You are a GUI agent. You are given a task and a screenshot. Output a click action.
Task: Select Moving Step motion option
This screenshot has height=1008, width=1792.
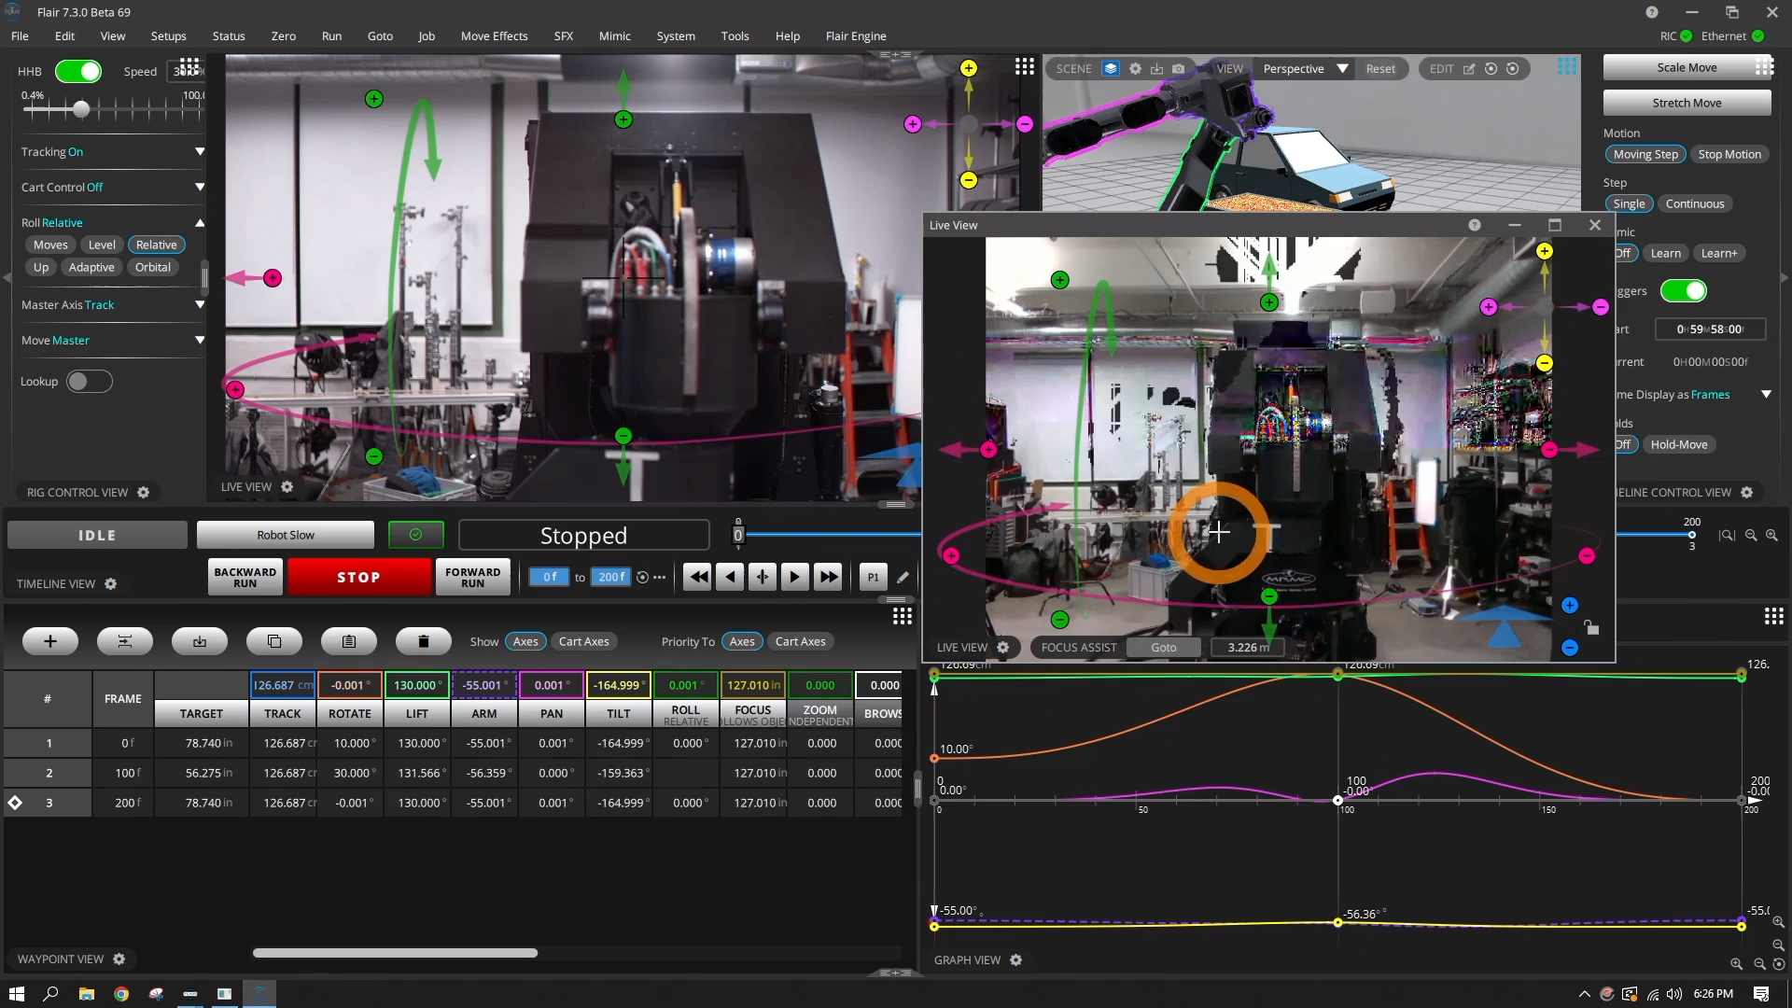click(1645, 154)
